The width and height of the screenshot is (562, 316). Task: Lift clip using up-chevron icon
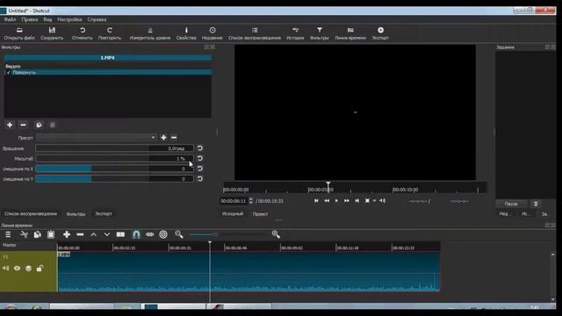click(x=94, y=234)
